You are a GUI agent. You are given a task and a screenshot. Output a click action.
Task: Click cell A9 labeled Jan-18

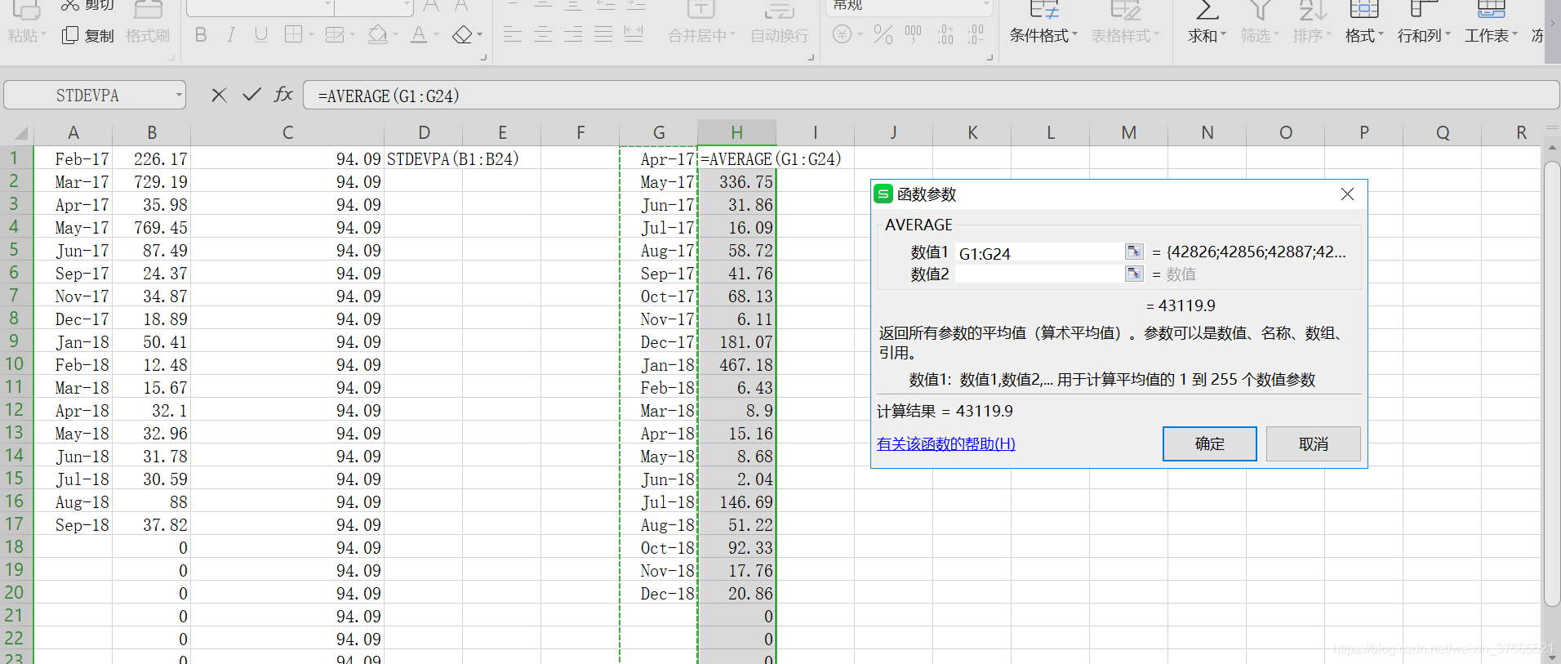coord(73,342)
